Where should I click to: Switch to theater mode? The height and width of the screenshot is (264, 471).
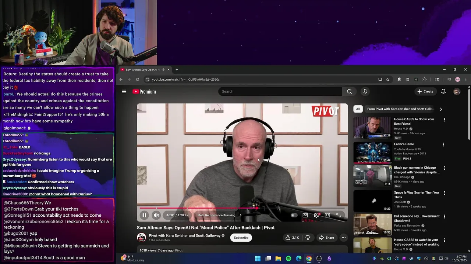(327, 215)
